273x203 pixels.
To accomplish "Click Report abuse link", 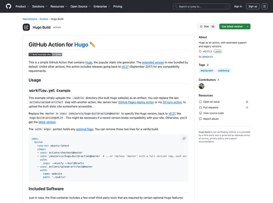I will [x=211, y=119].
